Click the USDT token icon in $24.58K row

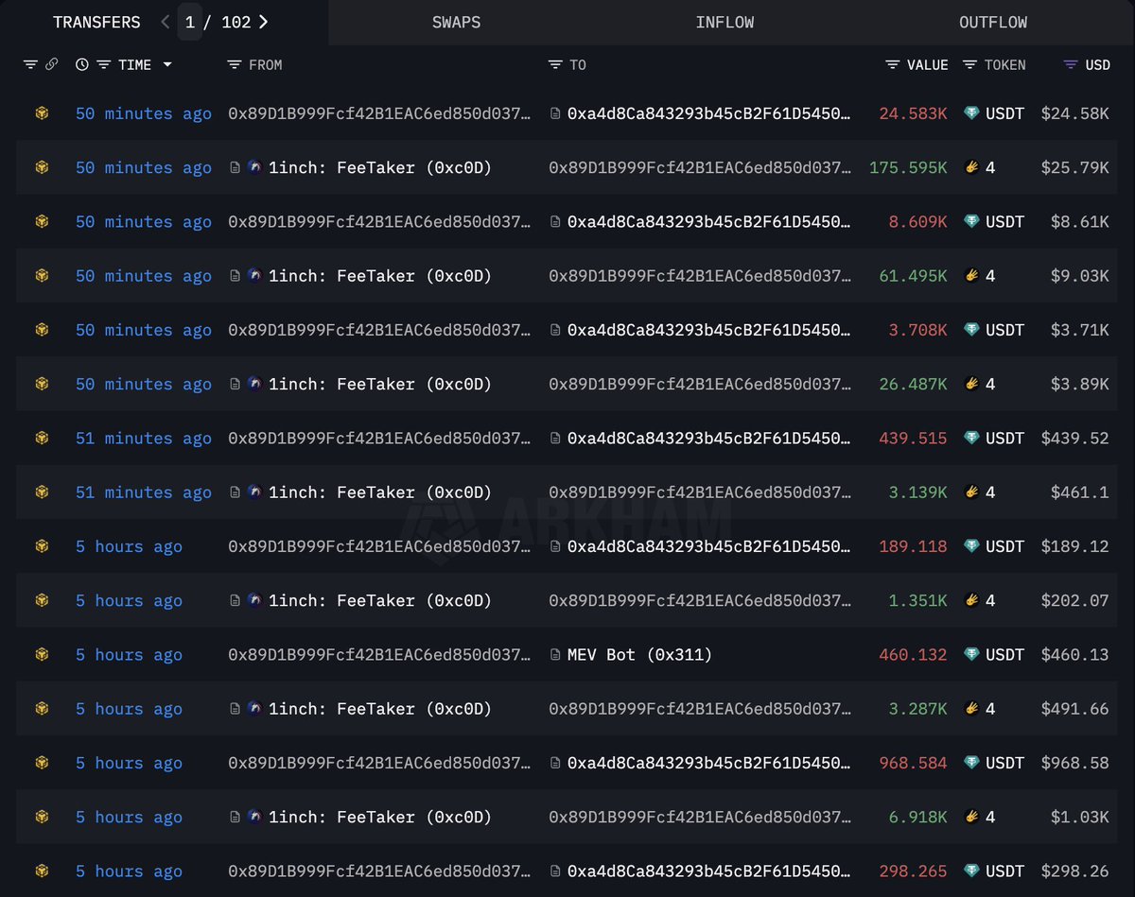point(971,113)
